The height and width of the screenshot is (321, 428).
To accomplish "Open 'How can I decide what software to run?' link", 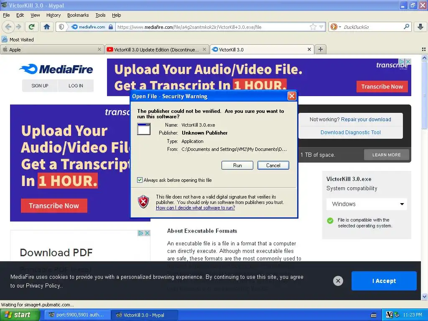I will point(196,208).
